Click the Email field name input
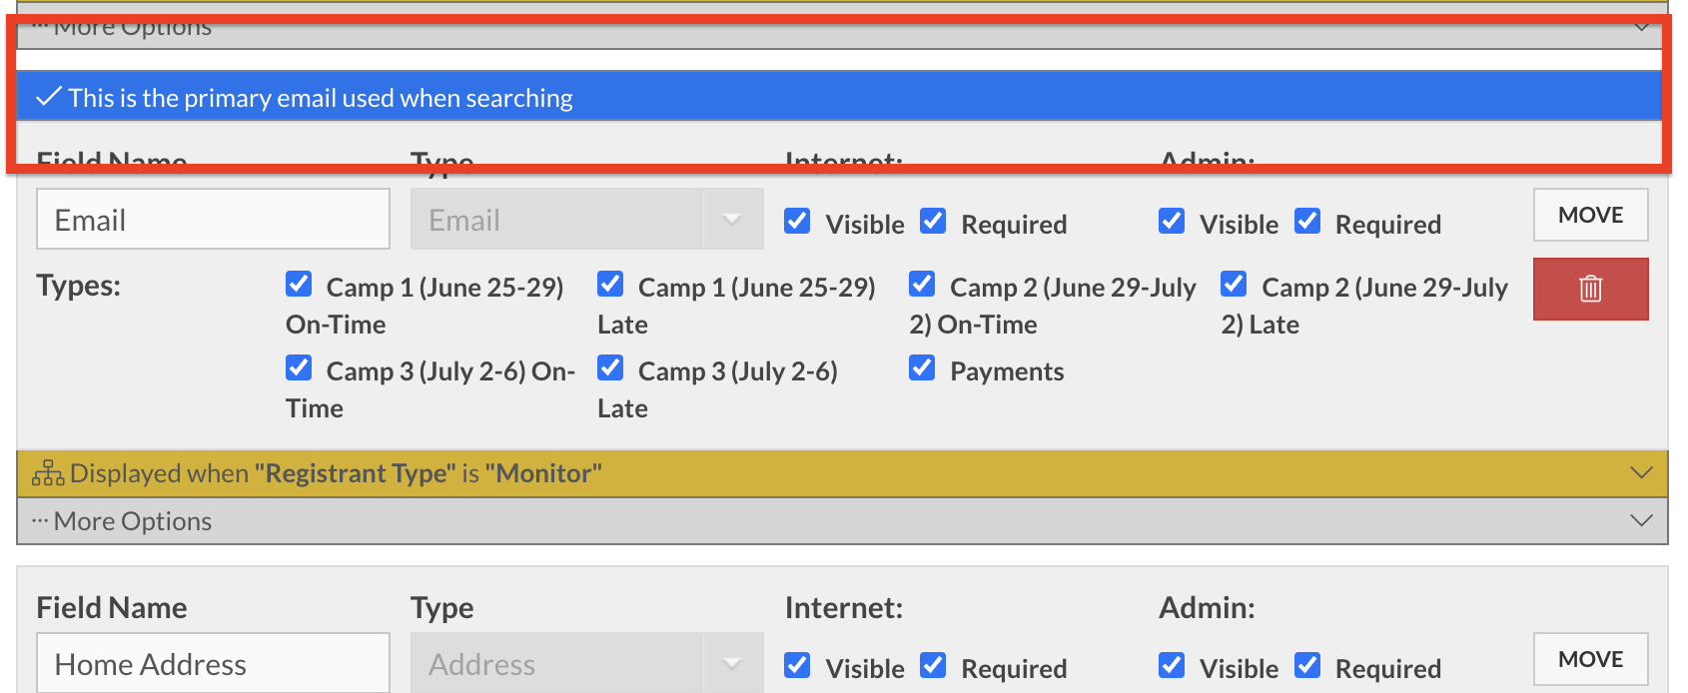Screen dimensions: 1688x693 [x=213, y=220]
